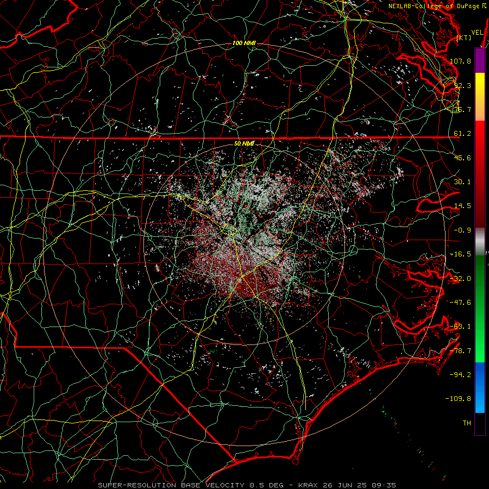The height and width of the screenshot is (489, 489).
Task: Pick the blue segment of color bar
Action: 480,387
